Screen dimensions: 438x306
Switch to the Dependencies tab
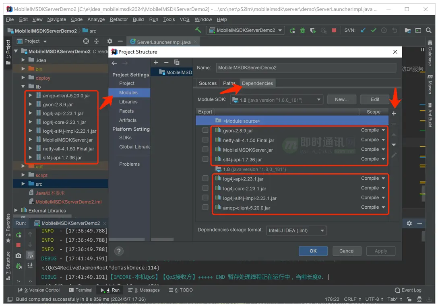pos(257,83)
